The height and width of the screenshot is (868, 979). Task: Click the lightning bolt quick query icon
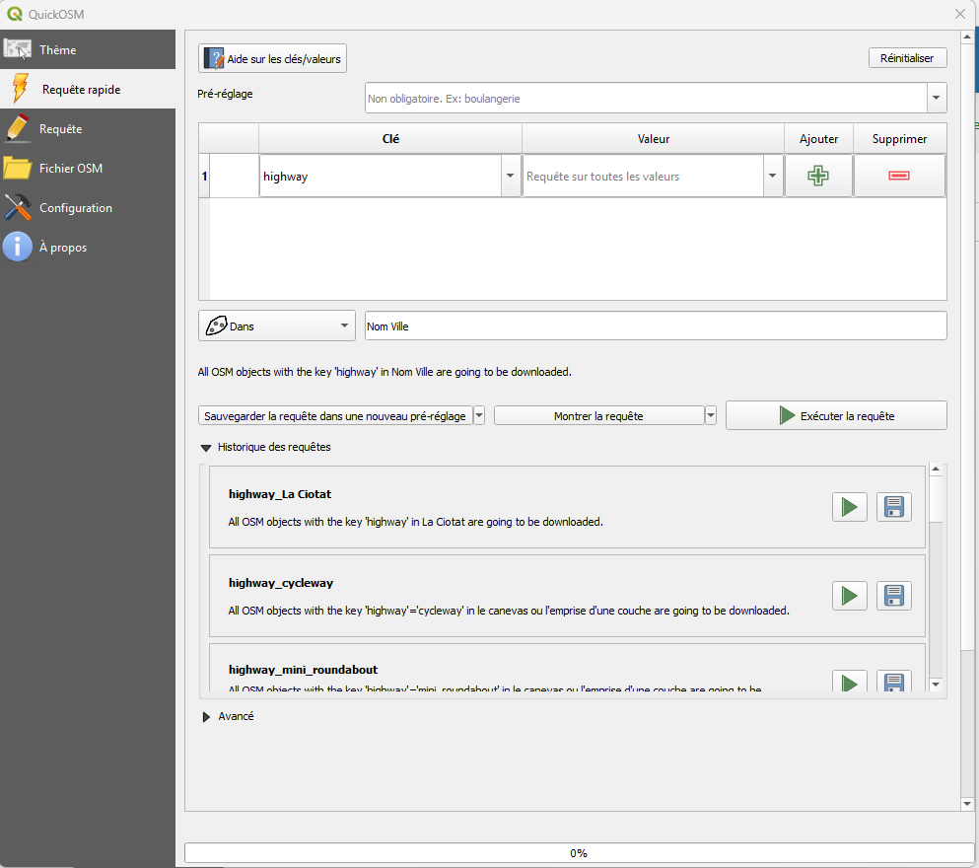tap(20, 89)
